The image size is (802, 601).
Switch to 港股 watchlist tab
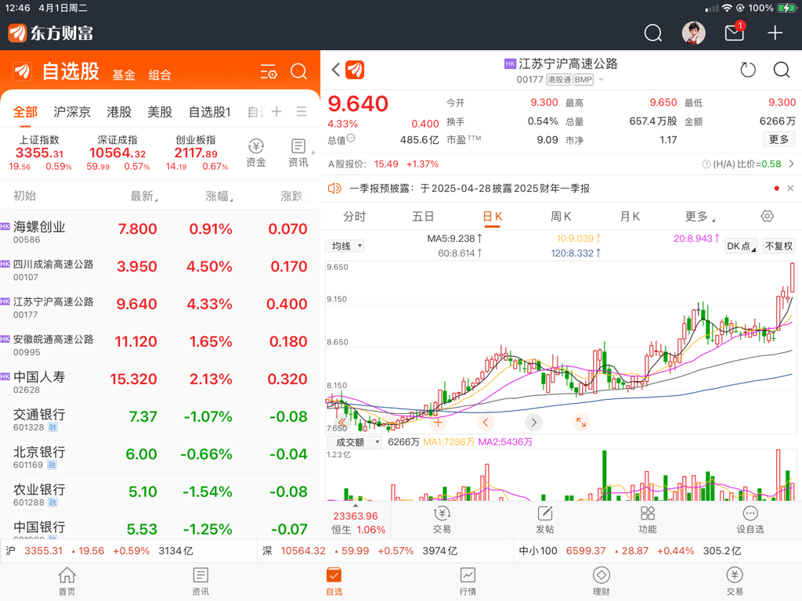tap(119, 112)
